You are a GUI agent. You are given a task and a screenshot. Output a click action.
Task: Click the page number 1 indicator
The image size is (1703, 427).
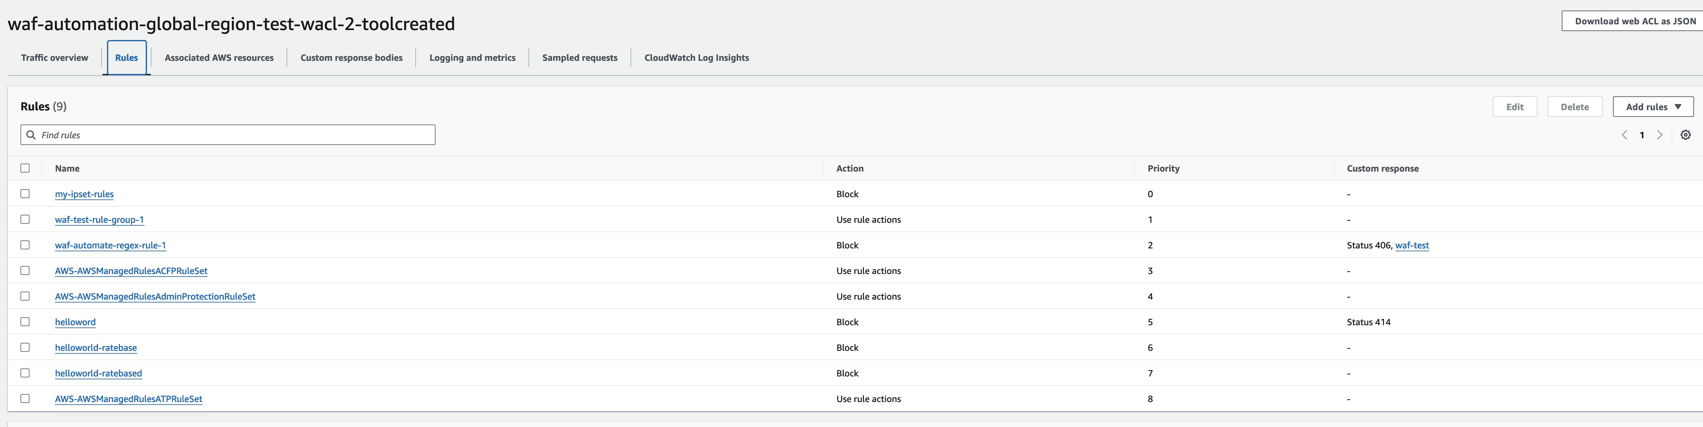pyautogui.click(x=1642, y=135)
